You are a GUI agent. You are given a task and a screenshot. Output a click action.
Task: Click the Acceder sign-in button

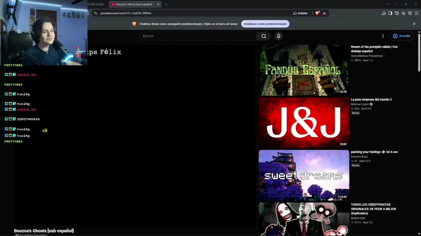402,36
